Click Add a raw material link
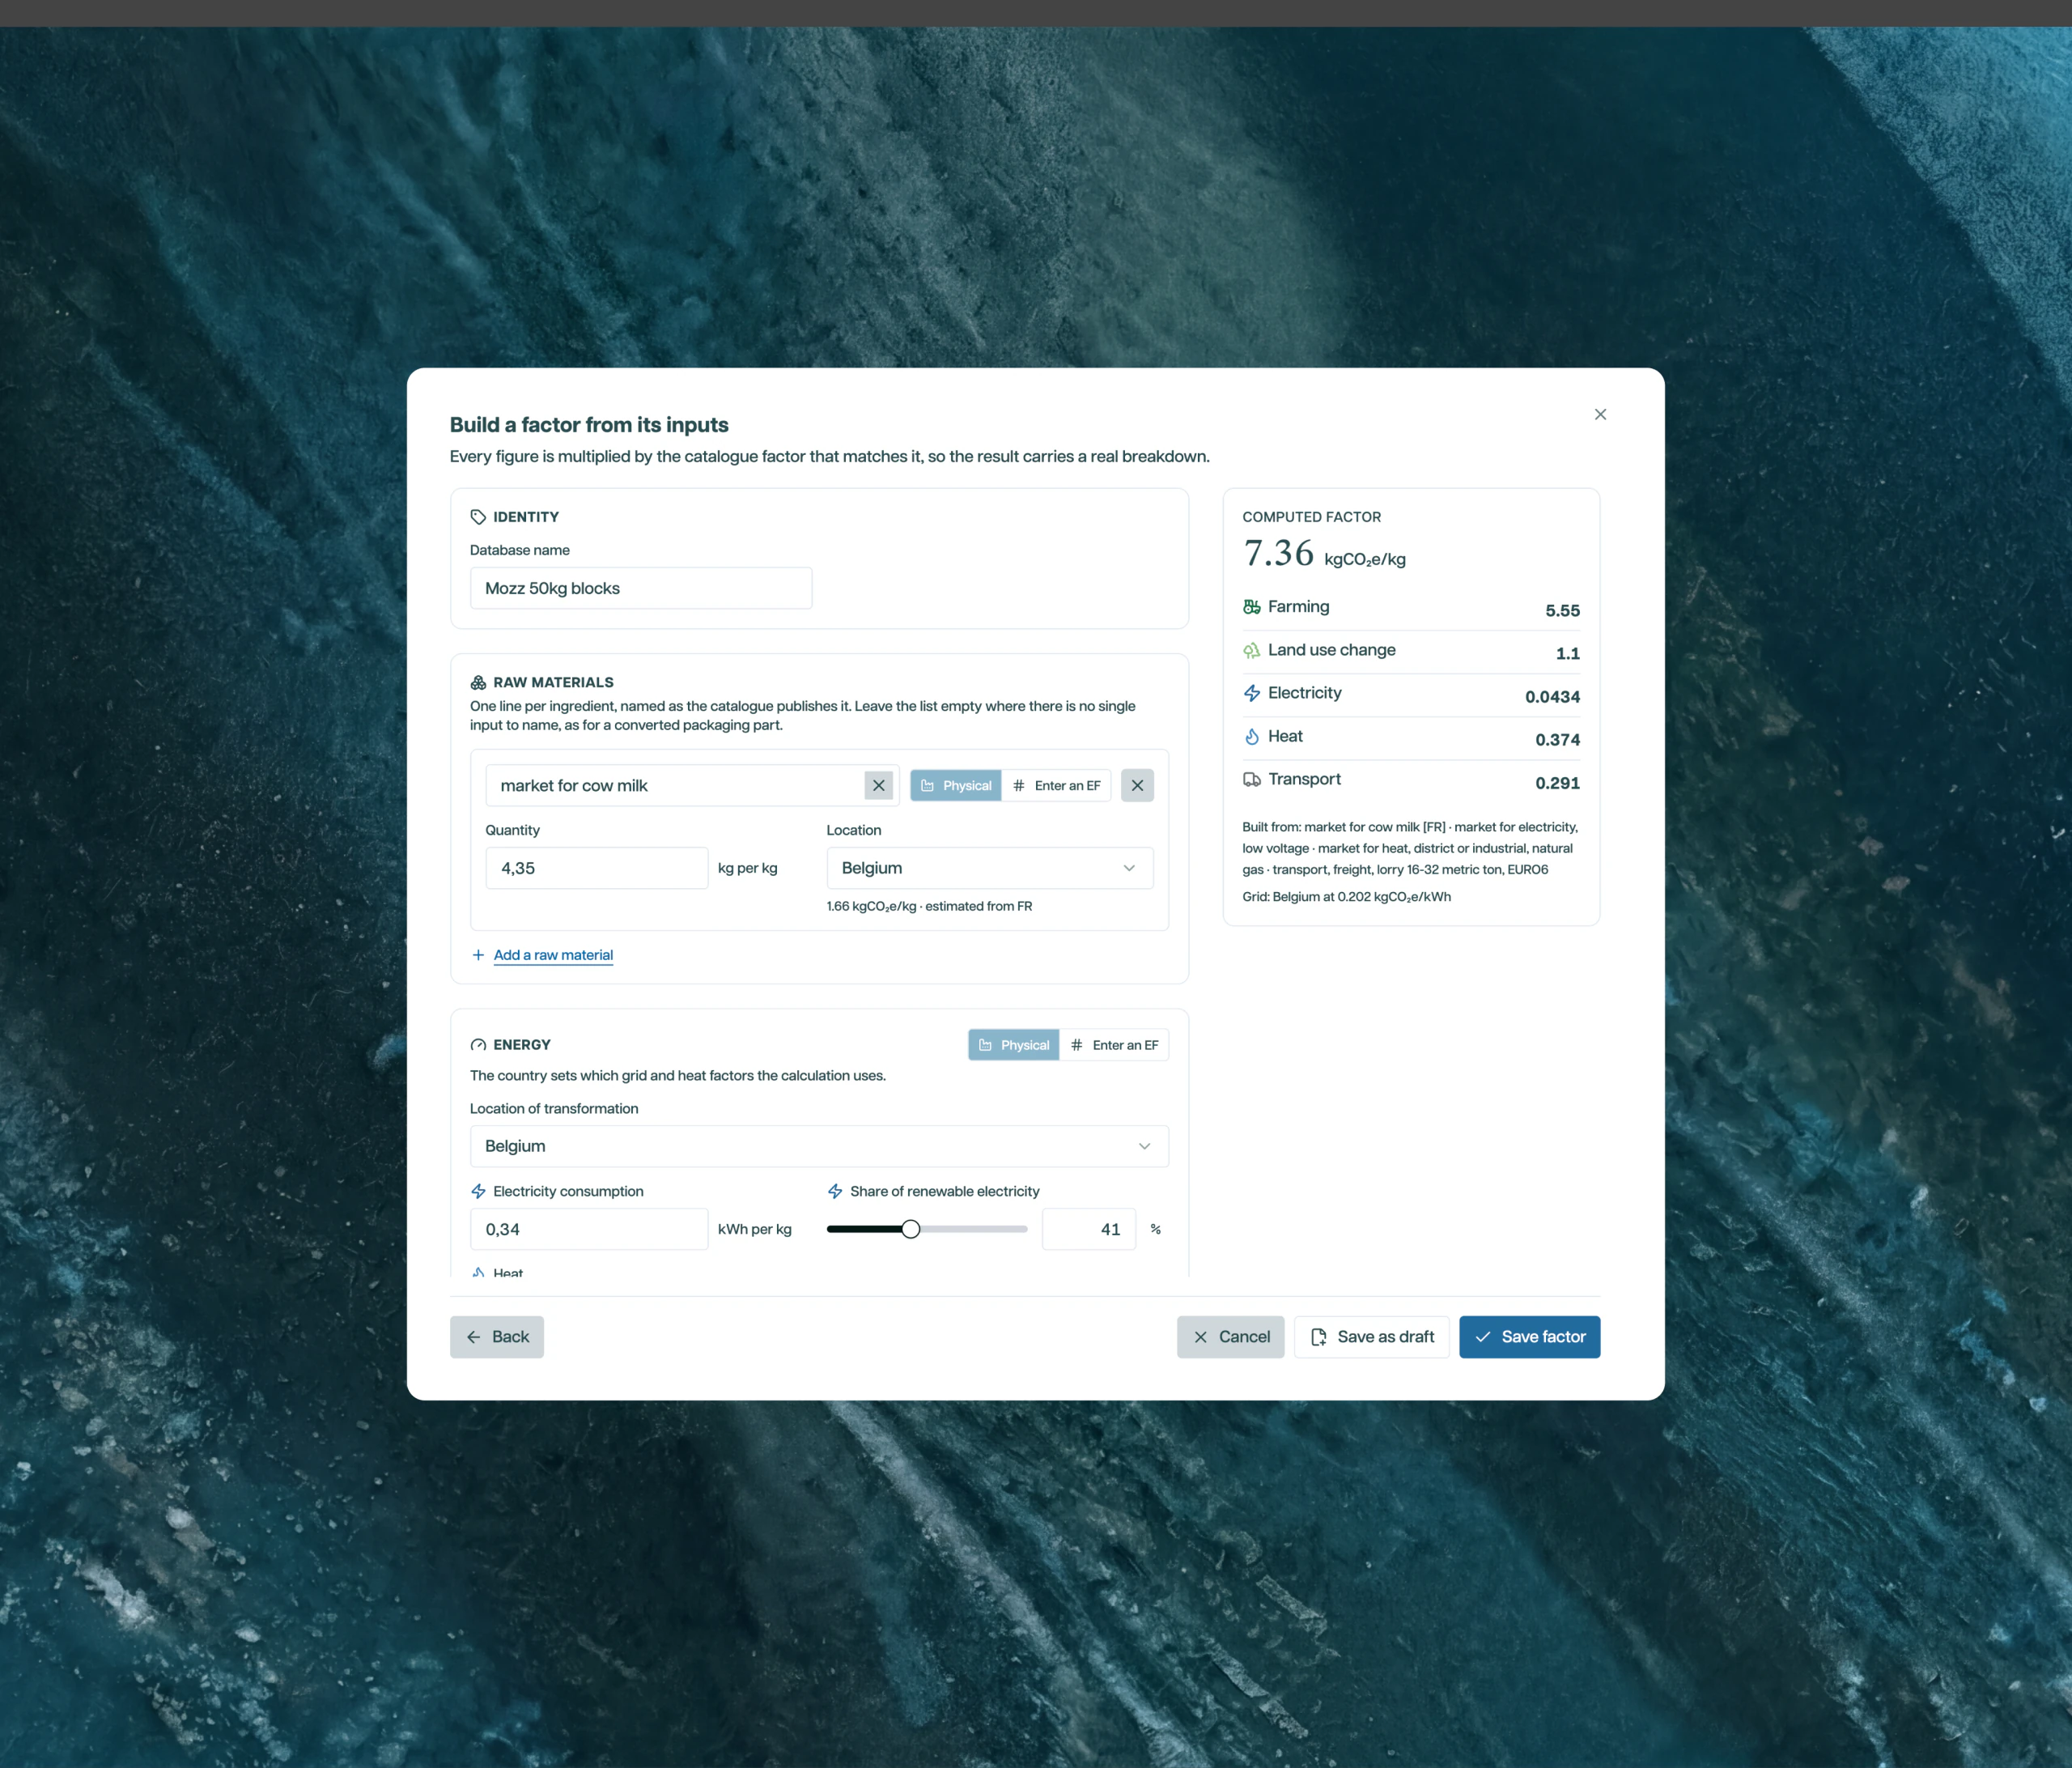The width and height of the screenshot is (2072, 1768). (553, 955)
